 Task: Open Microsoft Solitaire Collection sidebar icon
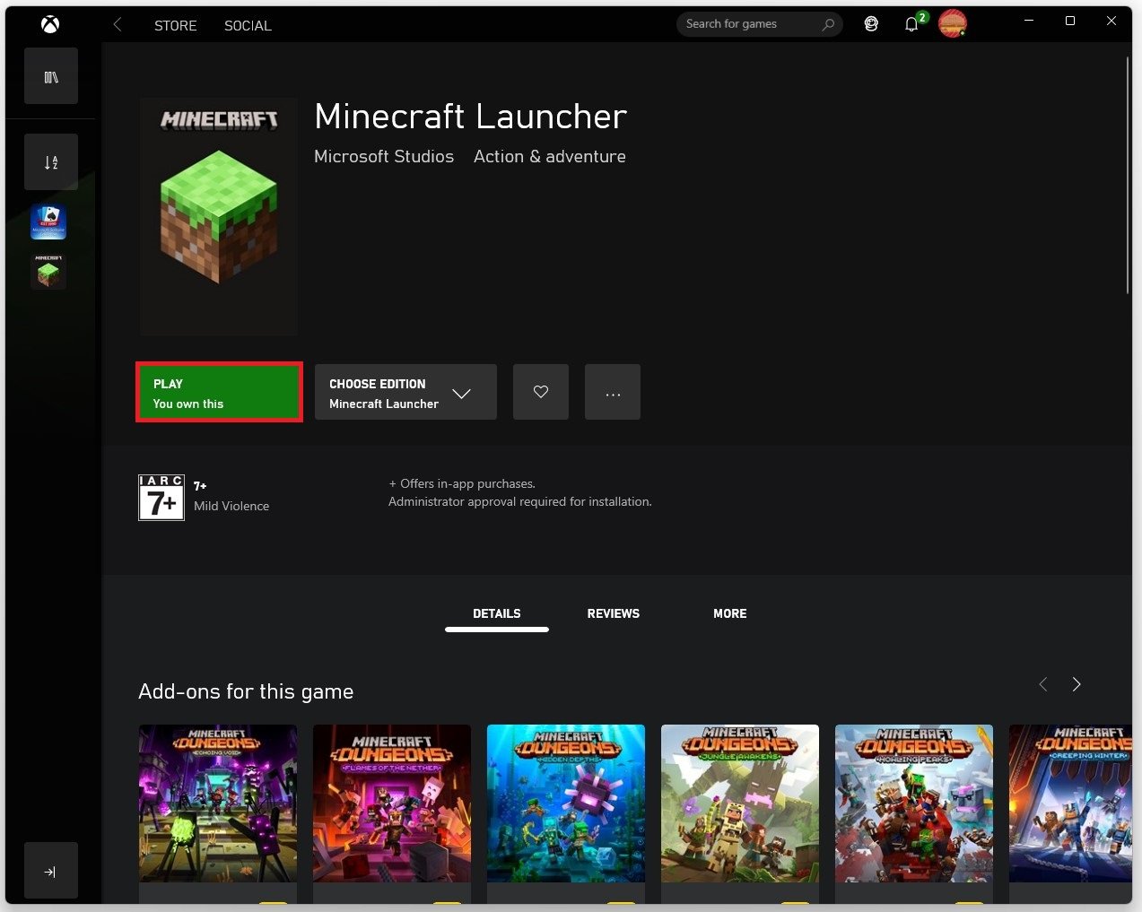tap(48, 221)
